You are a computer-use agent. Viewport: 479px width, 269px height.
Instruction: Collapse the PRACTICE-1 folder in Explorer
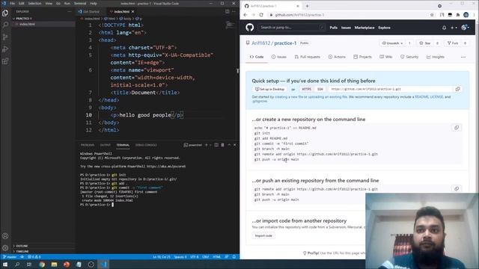24,19
